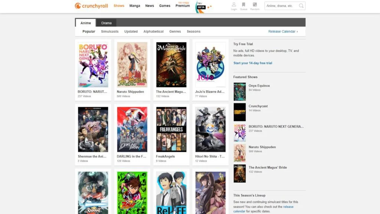Image resolution: width=380 pixels, height=214 pixels.
Task: Click the 'The Ancient Magu...' grid title
Action: point(171,92)
